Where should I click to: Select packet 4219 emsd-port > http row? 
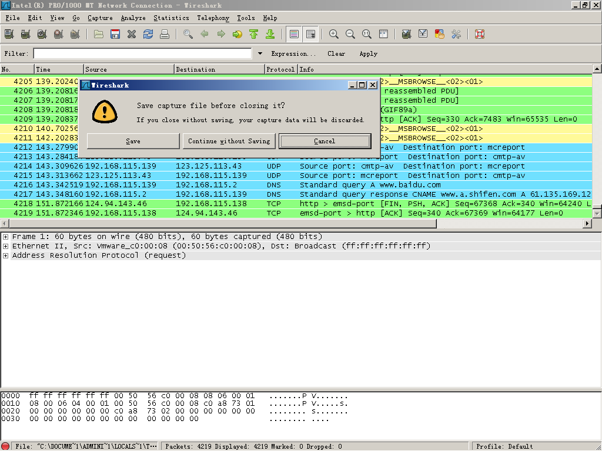(296, 213)
